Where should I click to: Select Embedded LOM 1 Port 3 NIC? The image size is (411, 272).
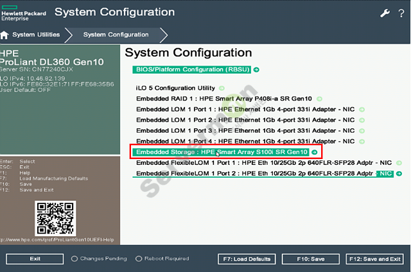pos(245,131)
